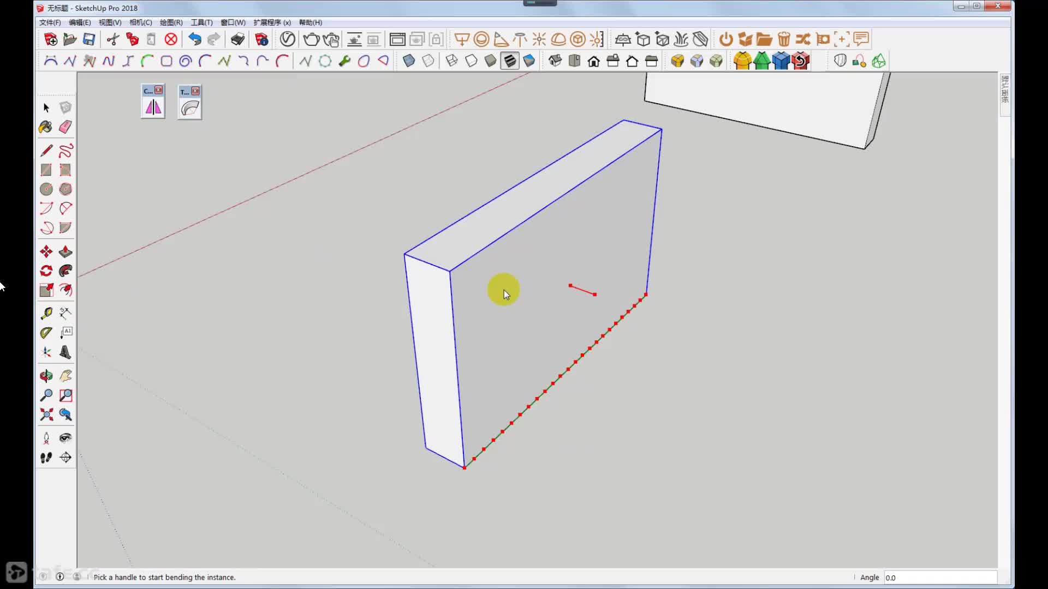Select the Follow Me tool
1048x589 pixels.
tap(65, 271)
